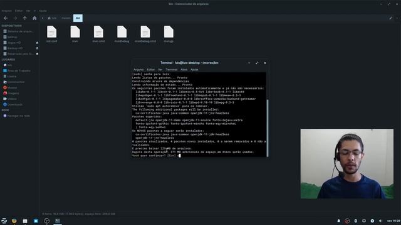
Task: Open the Zorin start menu
Action: coord(4,221)
